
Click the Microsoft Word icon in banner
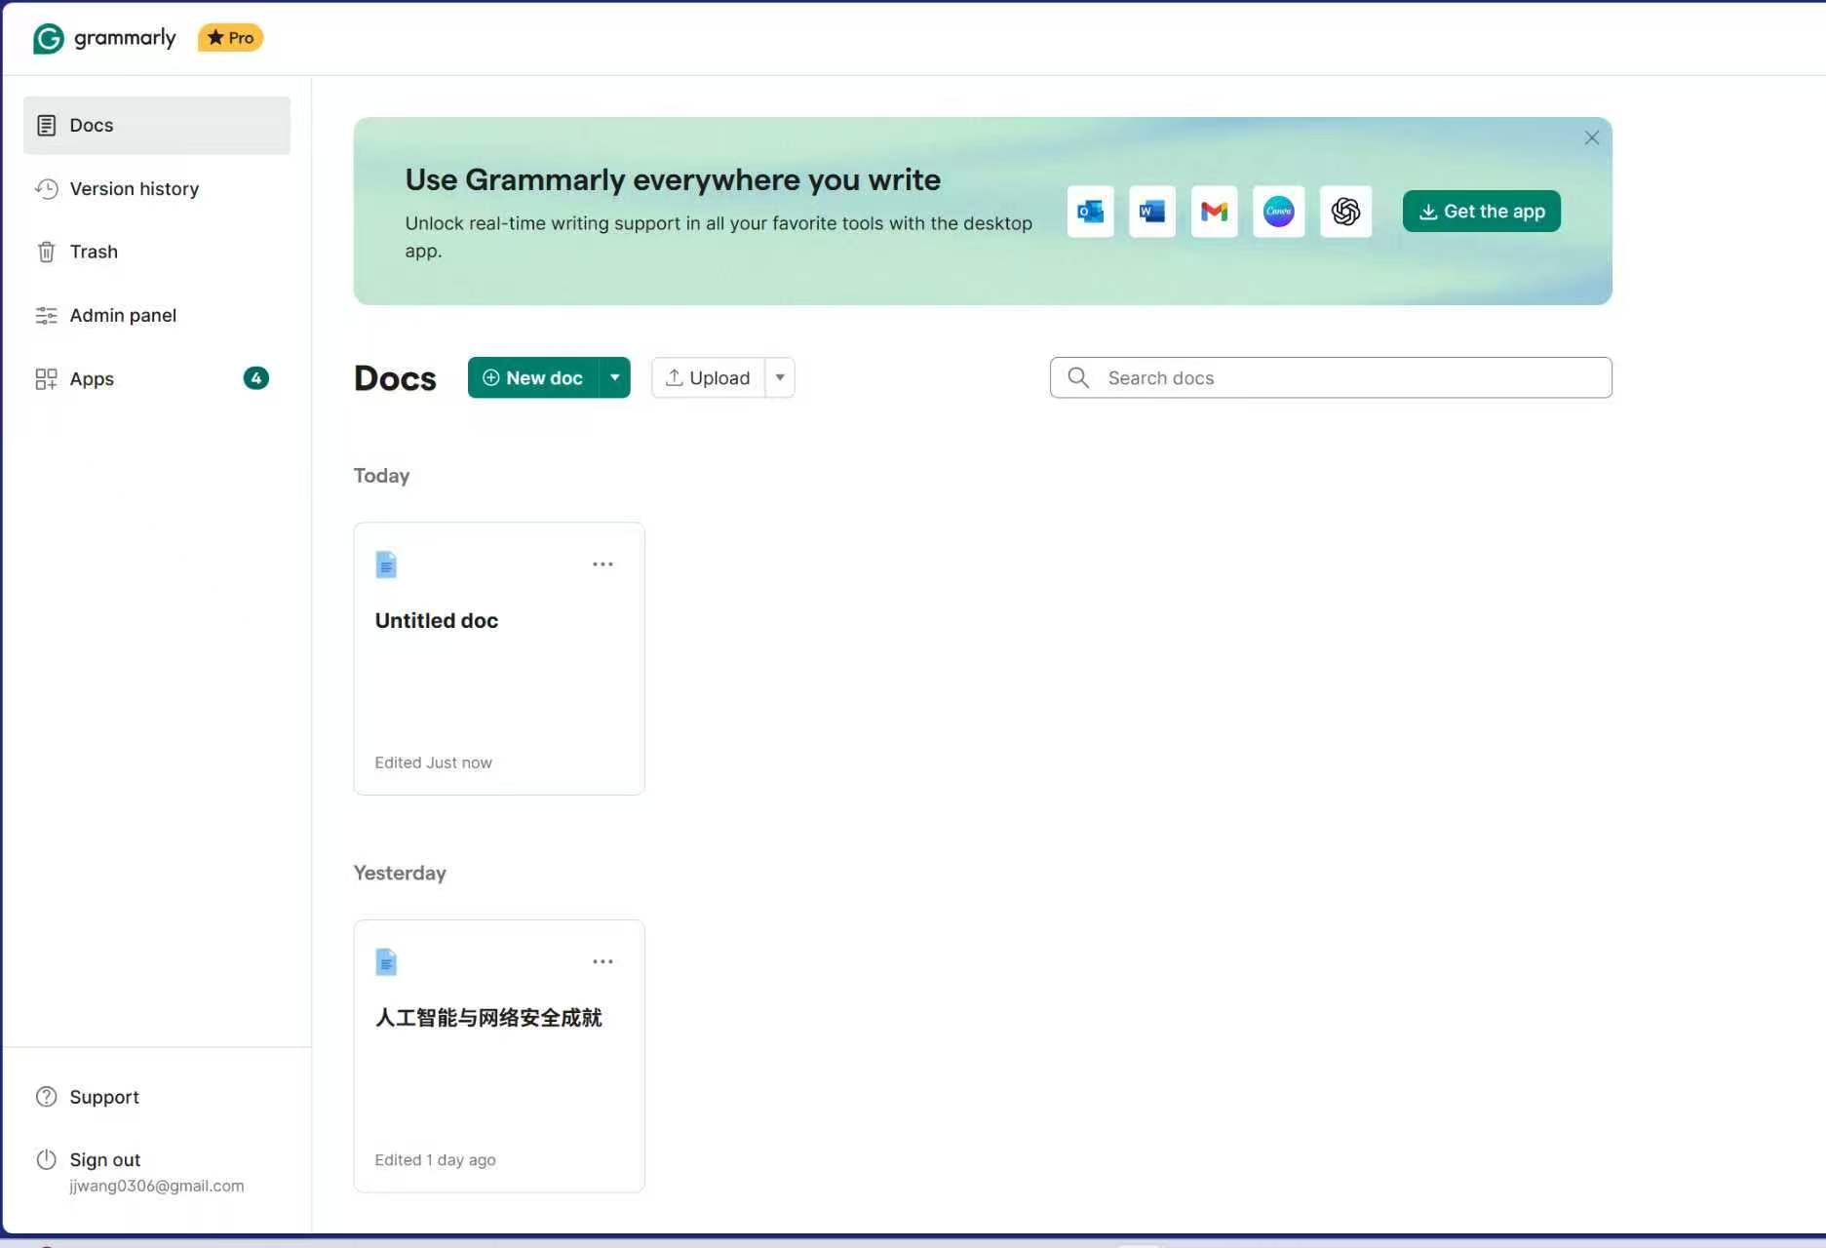(1151, 212)
